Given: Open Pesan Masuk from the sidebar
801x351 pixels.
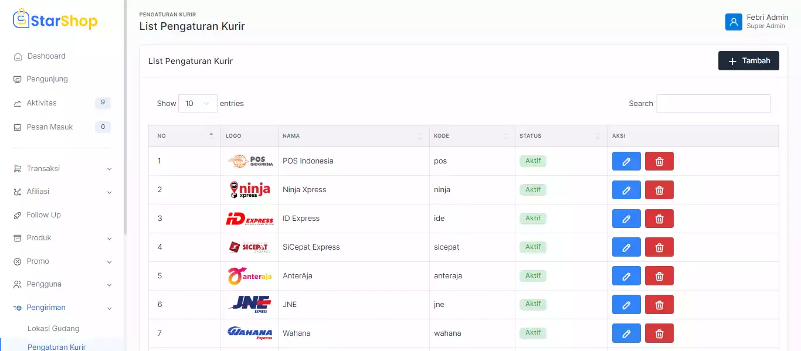Looking at the screenshot, I should [50, 127].
